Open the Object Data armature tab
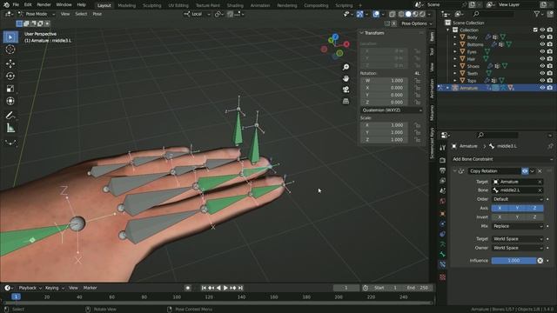The height and width of the screenshot is (313, 557). (x=443, y=244)
